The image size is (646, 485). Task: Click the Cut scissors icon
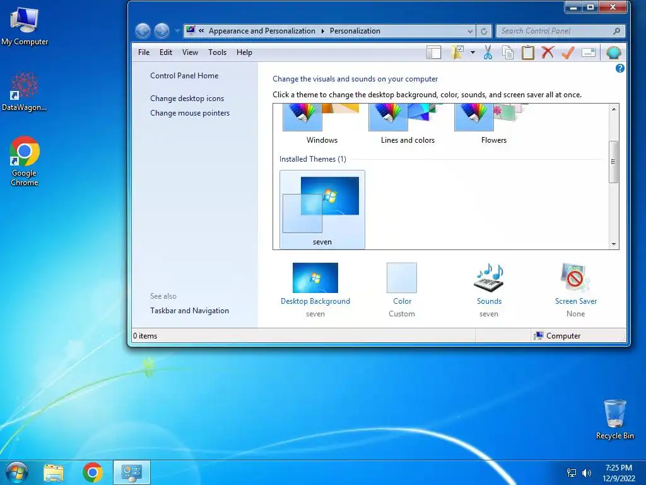pyautogui.click(x=488, y=52)
